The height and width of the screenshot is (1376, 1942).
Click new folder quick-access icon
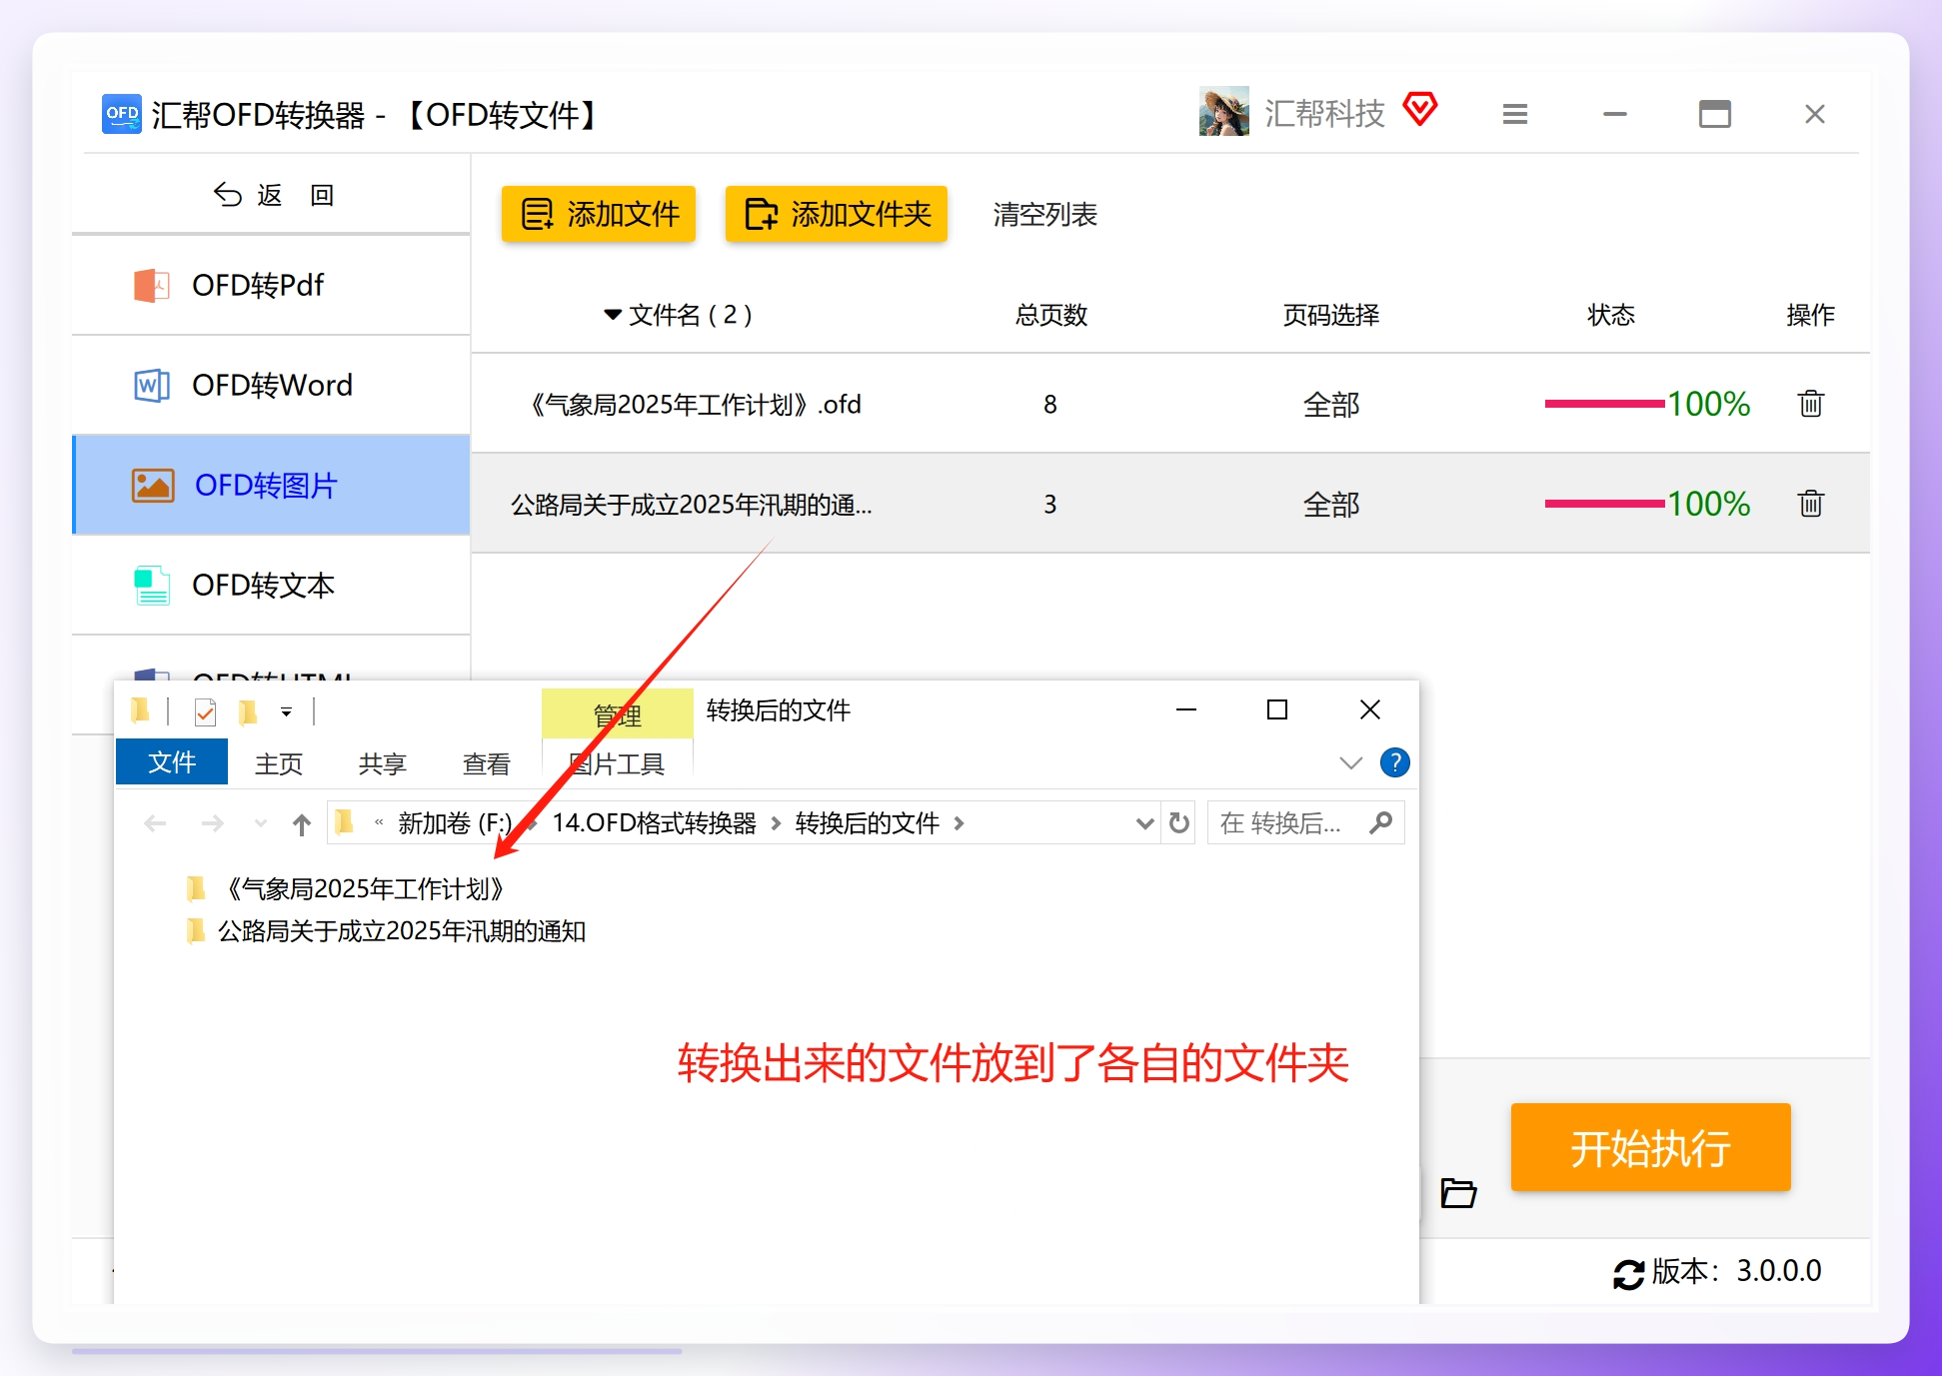[x=248, y=711]
